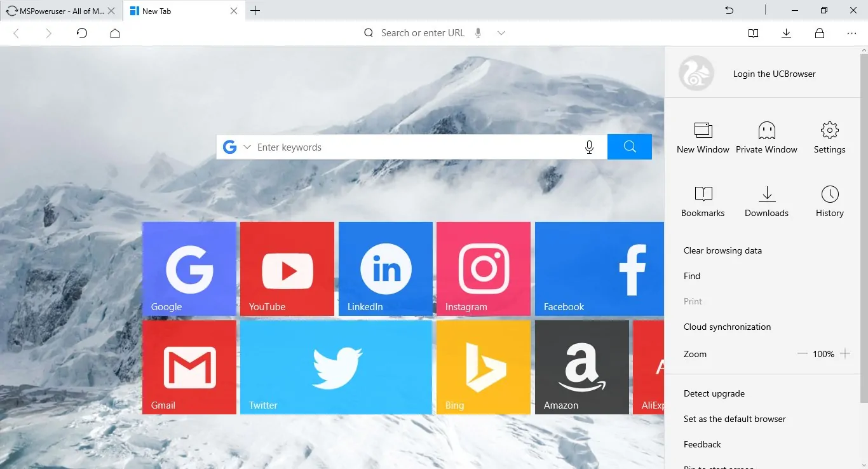Open the Instagram speed dial tile
868x469 pixels.
point(484,268)
